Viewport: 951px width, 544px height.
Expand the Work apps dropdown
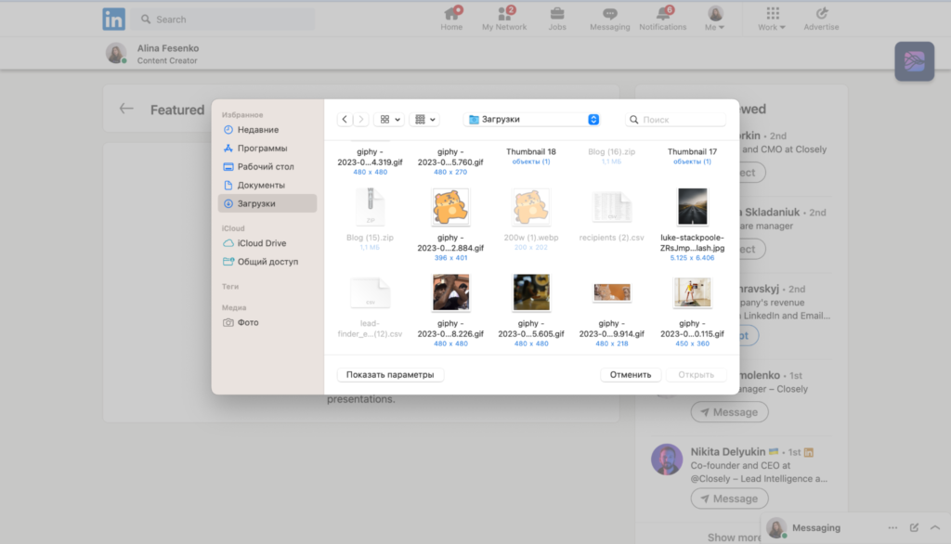click(x=771, y=15)
